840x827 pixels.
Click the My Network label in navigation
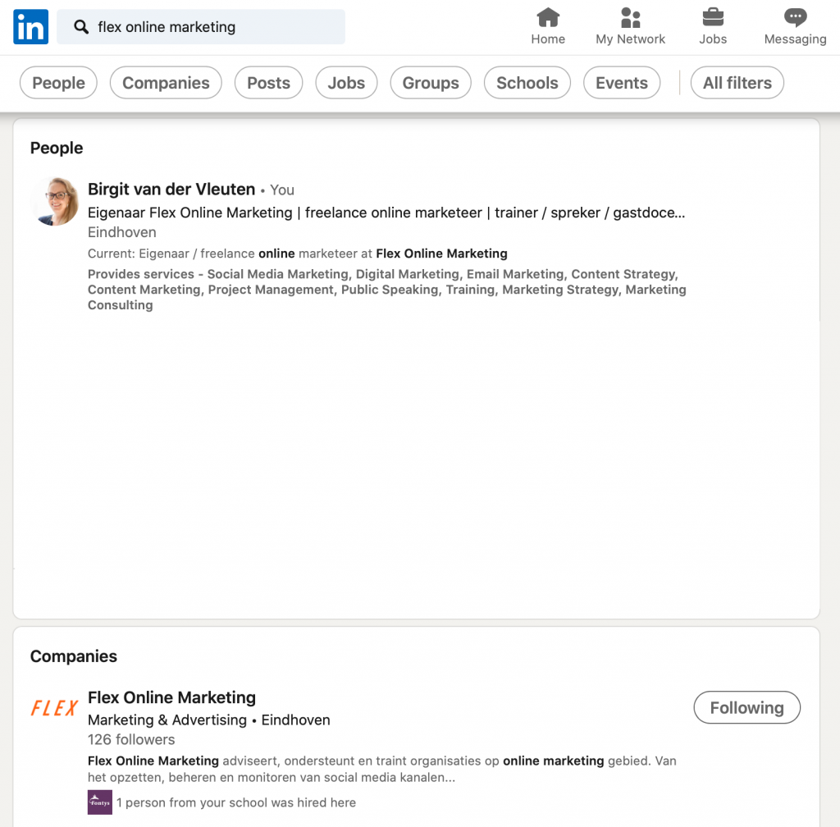click(631, 39)
